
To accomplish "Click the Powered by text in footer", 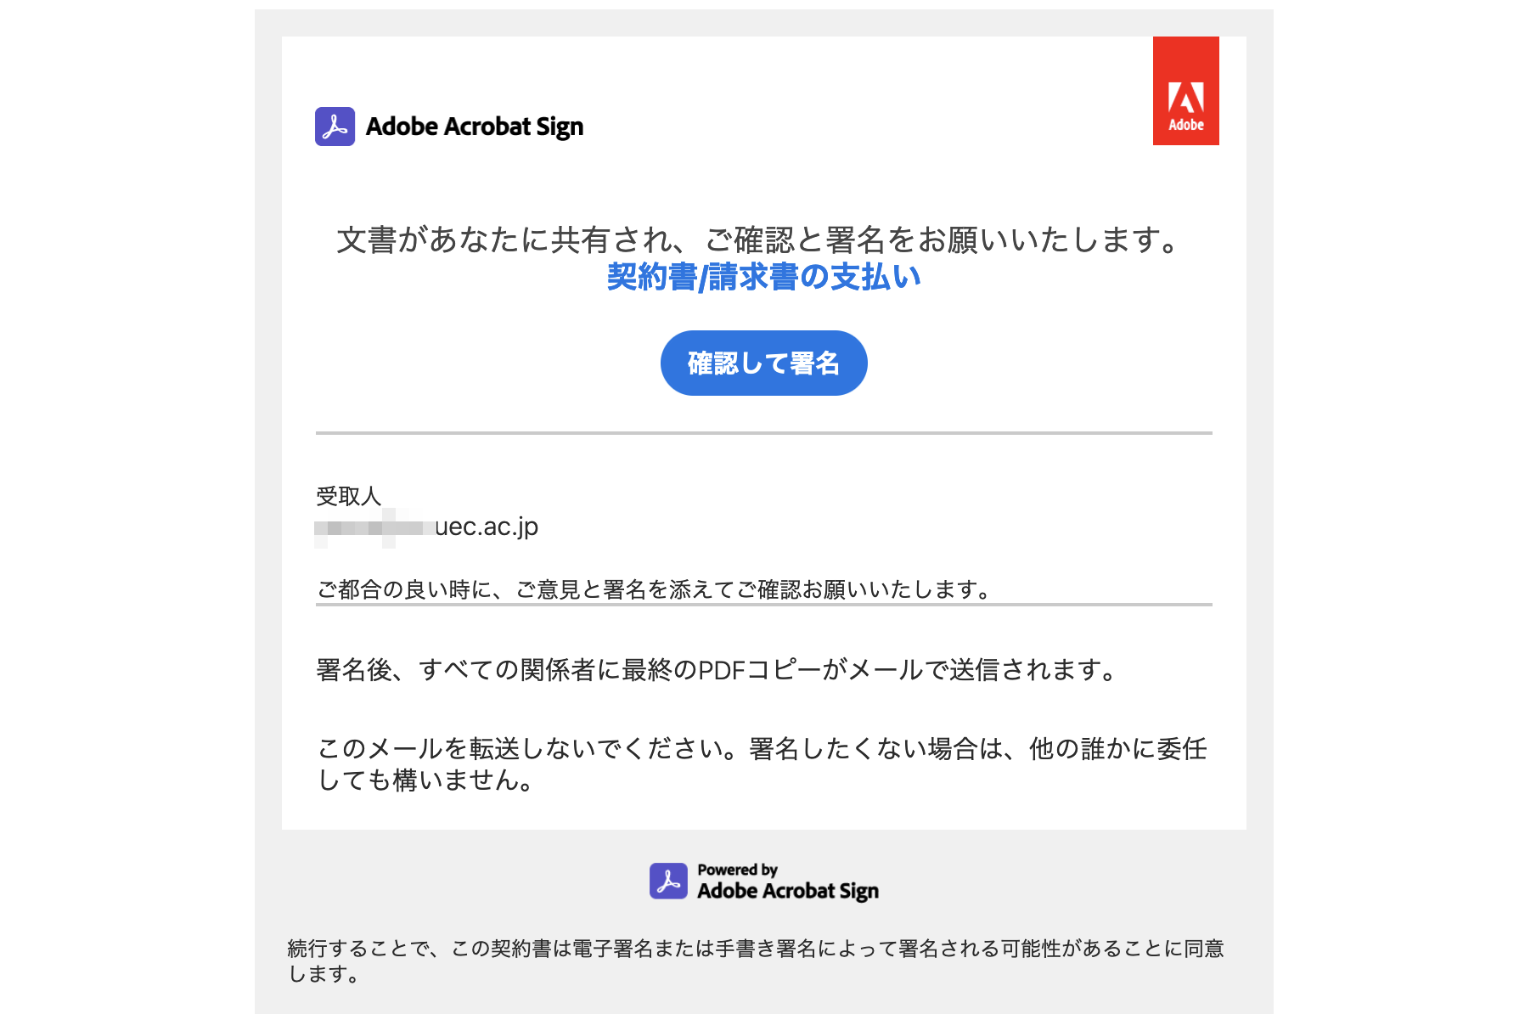I will (737, 870).
